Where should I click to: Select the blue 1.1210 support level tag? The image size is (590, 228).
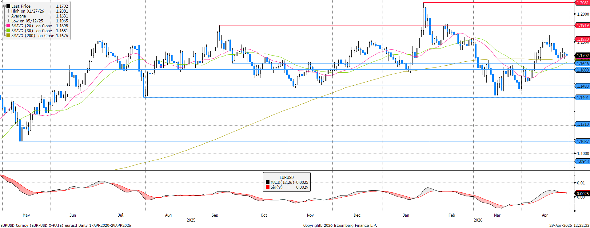pyautogui.click(x=582, y=124)
